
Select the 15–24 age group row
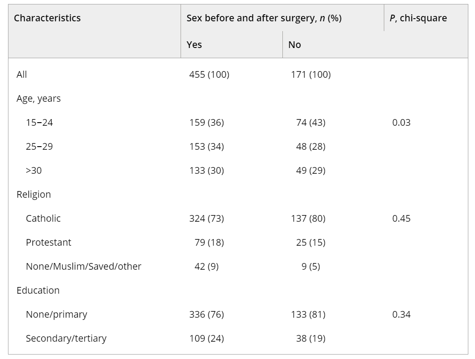pos(39,123)
